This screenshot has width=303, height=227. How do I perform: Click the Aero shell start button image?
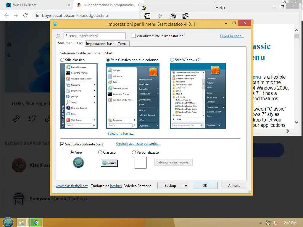[78, 162]
